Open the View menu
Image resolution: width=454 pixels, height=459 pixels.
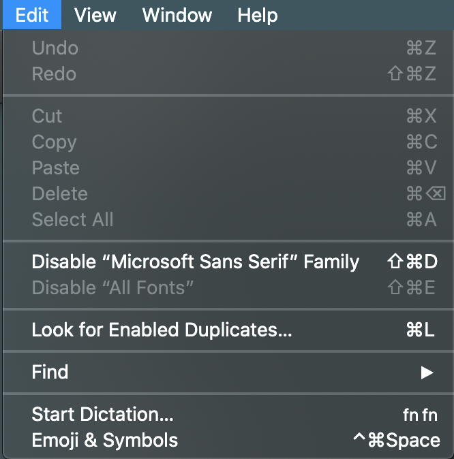tap(95, 14)
